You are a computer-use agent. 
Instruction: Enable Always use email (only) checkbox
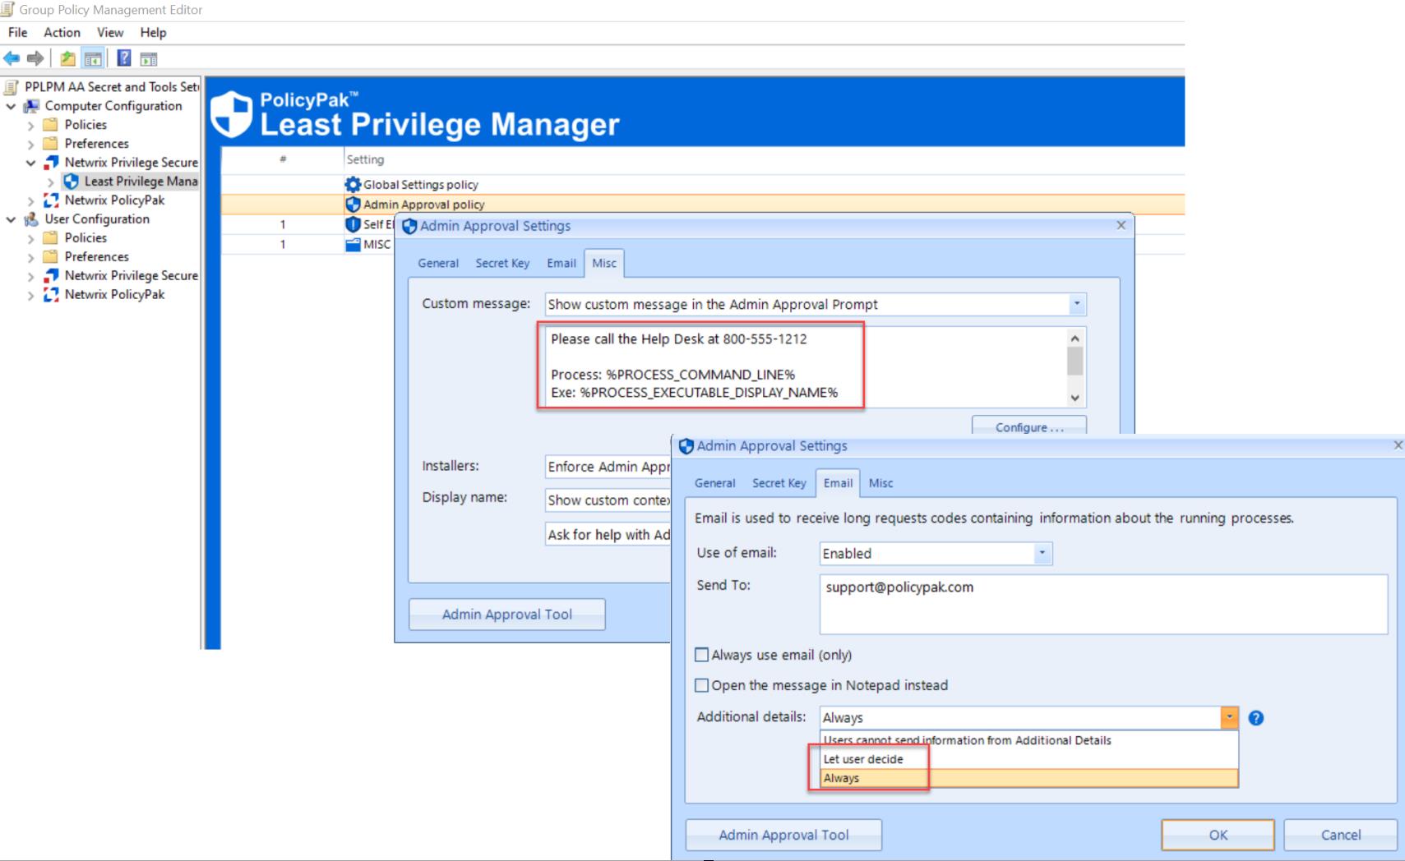701,655
